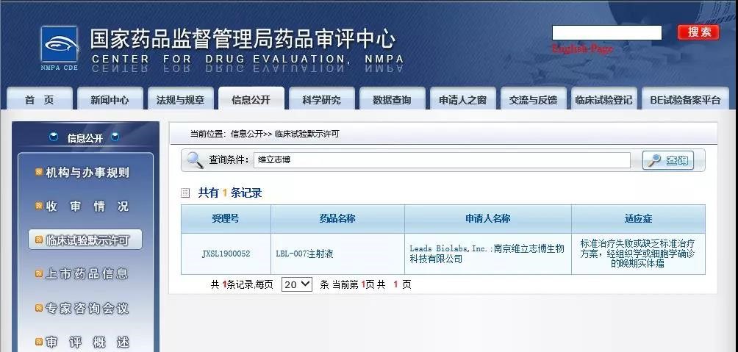The height and width of the screenshot is (352, 738).
Task: Click RSS icon beside 上市药品信息
Action: (39, 274)
